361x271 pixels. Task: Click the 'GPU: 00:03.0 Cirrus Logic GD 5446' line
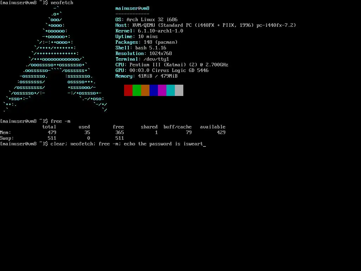coord(162,70)
